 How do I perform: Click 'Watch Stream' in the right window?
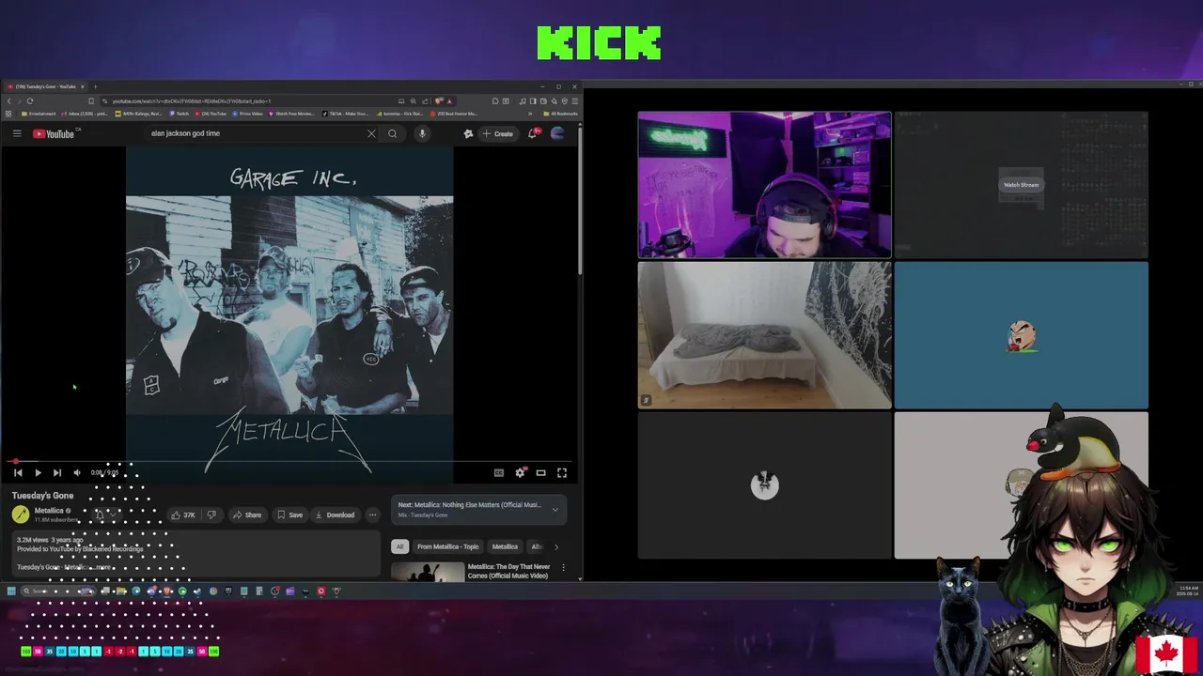(x=1021, y=185)
